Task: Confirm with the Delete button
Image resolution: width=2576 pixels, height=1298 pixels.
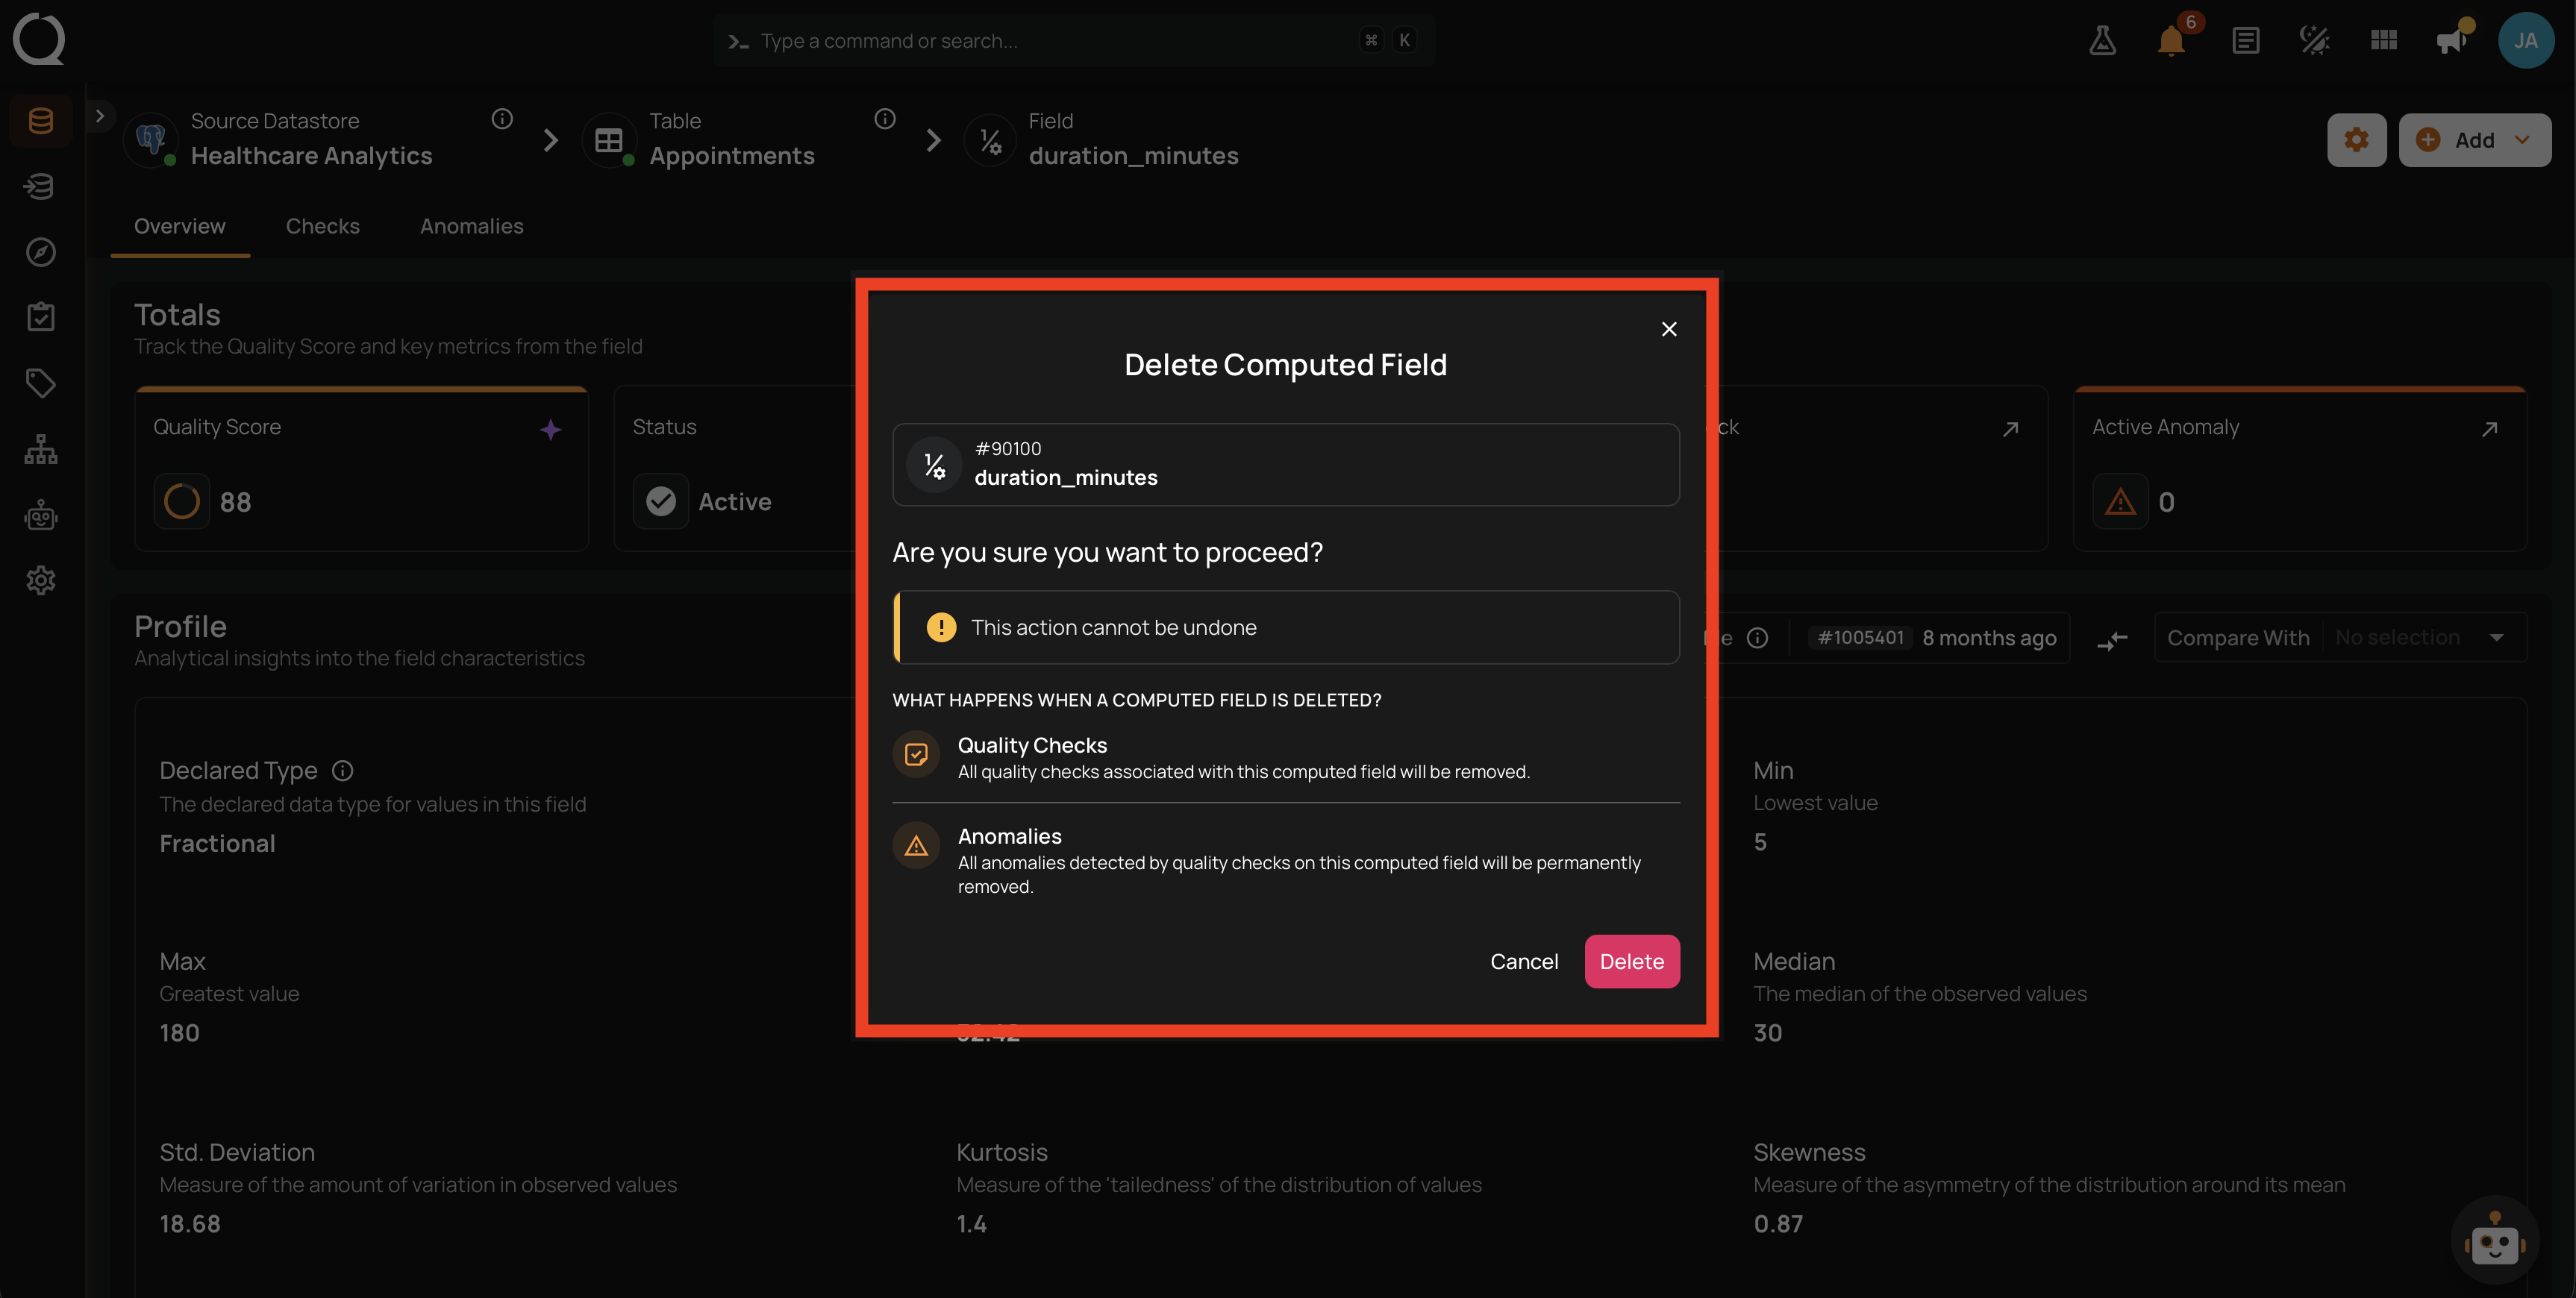Action: (1631, 961)
